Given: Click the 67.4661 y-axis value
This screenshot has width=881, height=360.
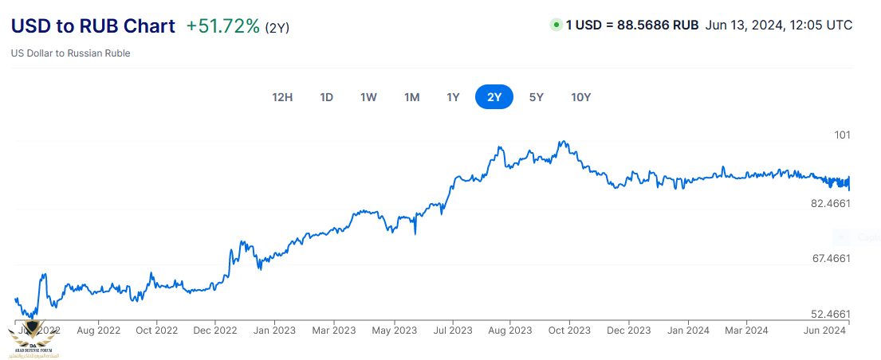Looking at the screenshot, I should 832,258.
